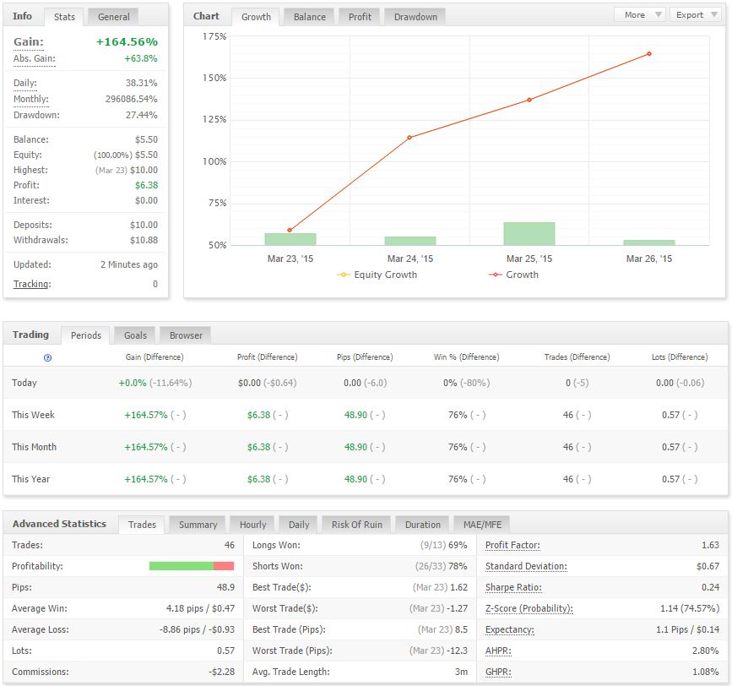Click the +164.56% gain value
This screenshot has width=732, height=686.
pyautogui.click(x=127, y=42)
